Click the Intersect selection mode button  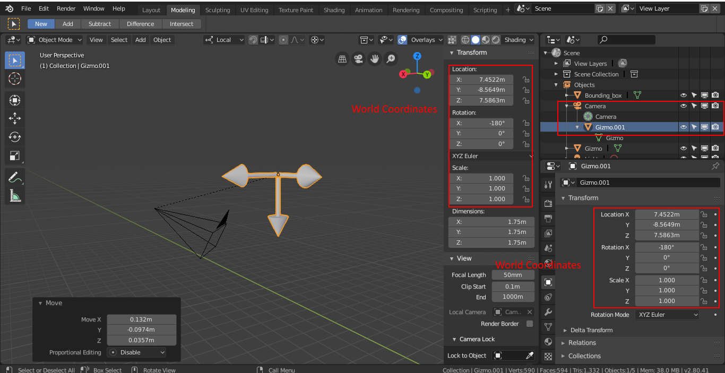pyautogui.click(x=182, y=24)
